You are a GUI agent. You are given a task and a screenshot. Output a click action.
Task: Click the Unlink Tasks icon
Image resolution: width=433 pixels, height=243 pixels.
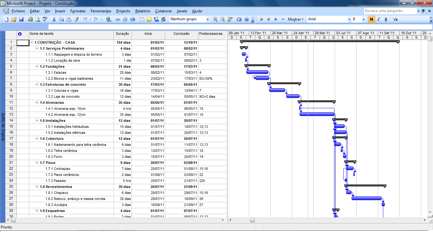click(125, 19)
